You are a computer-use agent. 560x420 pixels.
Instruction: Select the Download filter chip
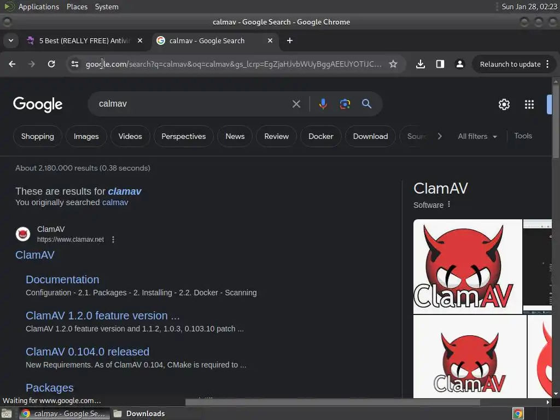click(x=370, y=136)
